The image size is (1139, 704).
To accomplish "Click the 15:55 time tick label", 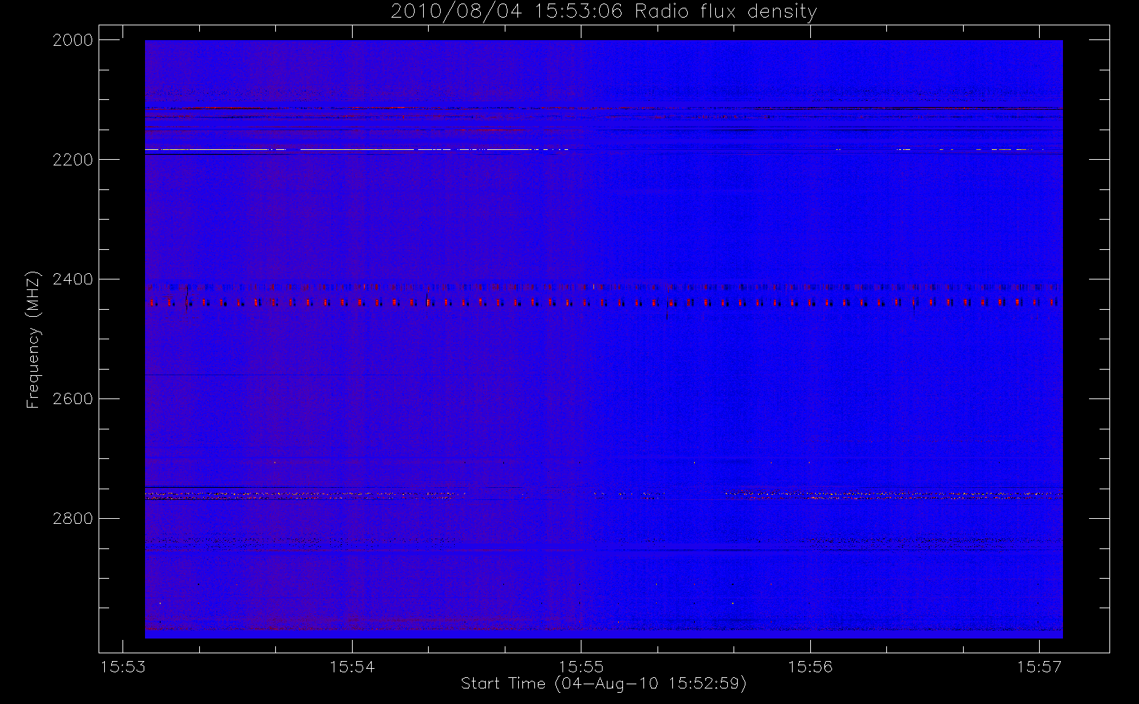I will point(581,667).
